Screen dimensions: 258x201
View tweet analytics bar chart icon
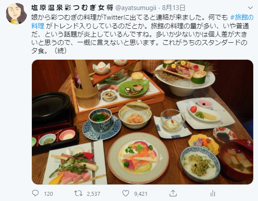[213, 194]
